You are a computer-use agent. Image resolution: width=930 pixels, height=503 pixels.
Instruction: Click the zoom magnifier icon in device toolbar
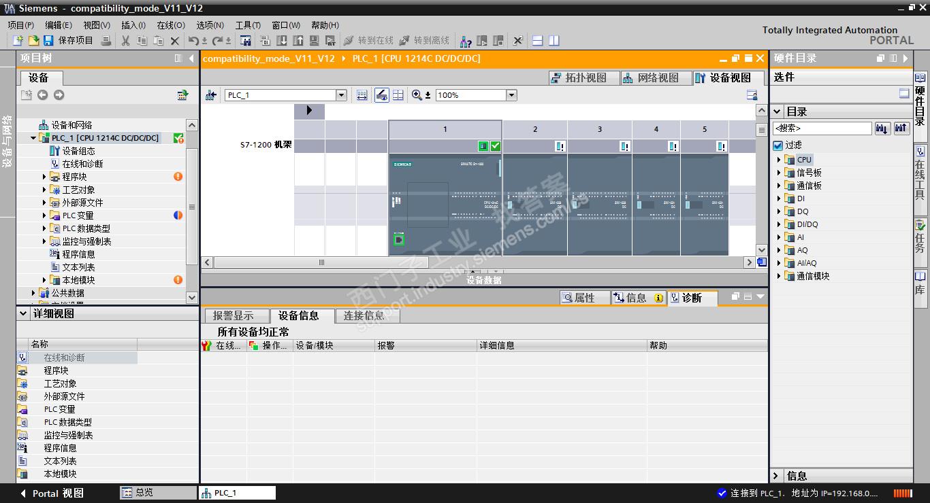click(417, 95)
